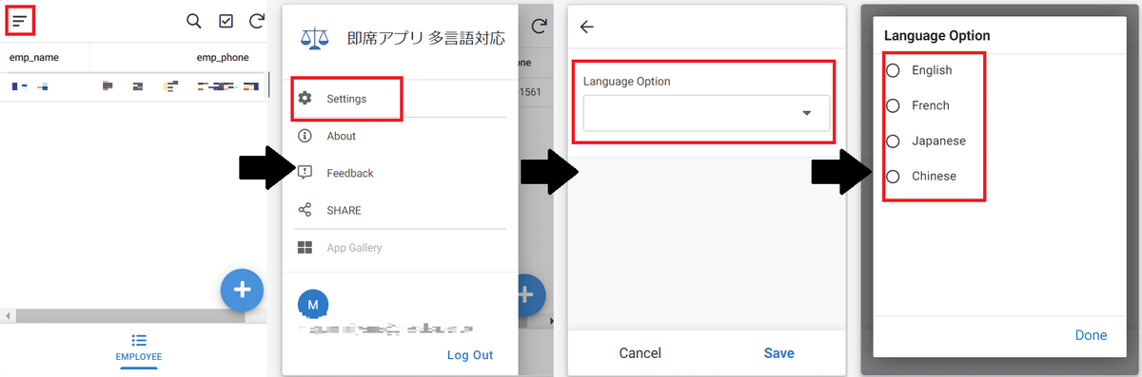
Task: Select the Chinese radio button
Action: point(893,176)
